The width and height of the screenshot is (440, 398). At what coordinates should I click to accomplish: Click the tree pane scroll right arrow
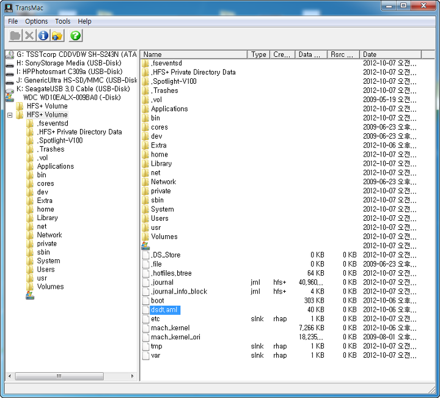coord(132,376)
